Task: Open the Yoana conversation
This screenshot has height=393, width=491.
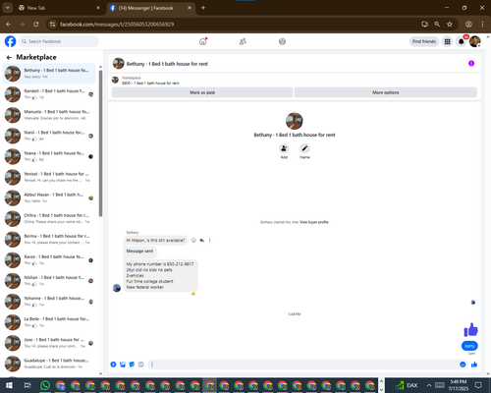Action: coord(49,156)
